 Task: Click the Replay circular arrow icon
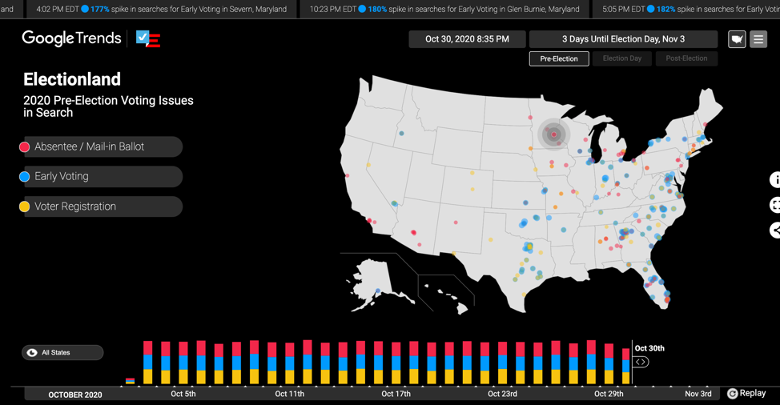(732, 394)
